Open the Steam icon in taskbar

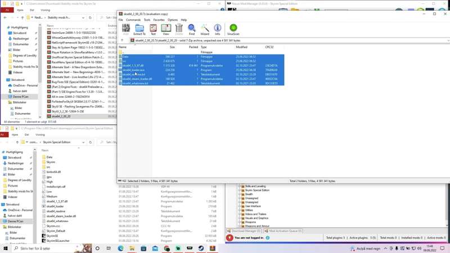click(x=201, y=249)
